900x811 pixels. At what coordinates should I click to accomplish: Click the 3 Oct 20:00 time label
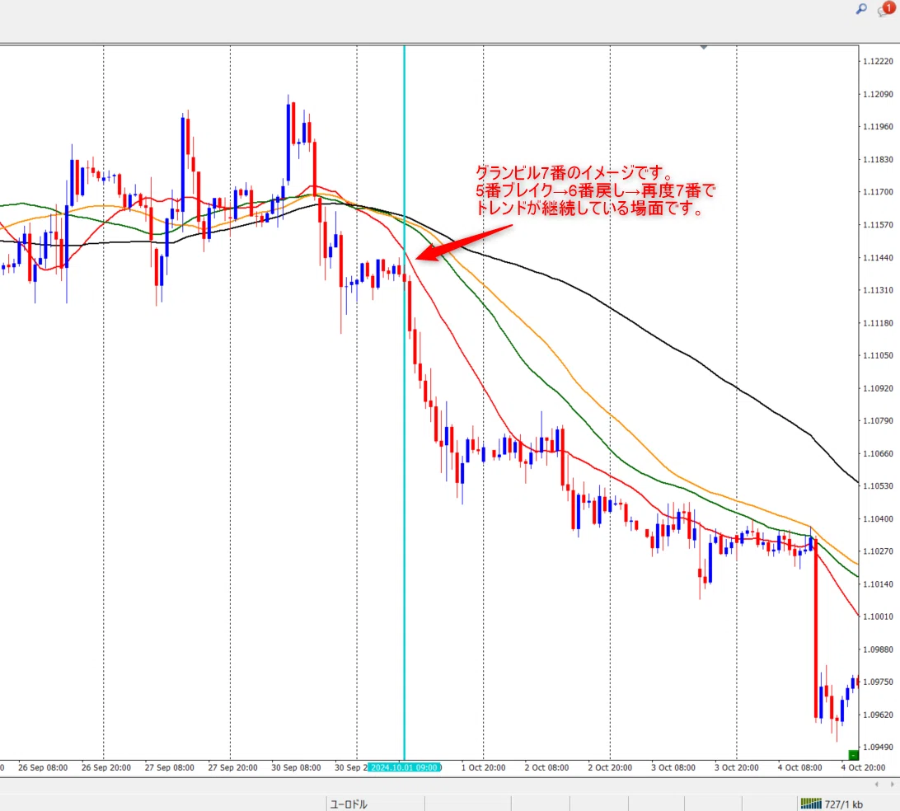point(737,768)
